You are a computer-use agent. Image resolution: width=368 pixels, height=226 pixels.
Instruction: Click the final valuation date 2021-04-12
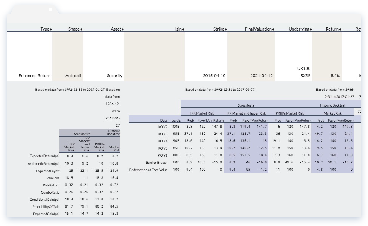point(262,76)
